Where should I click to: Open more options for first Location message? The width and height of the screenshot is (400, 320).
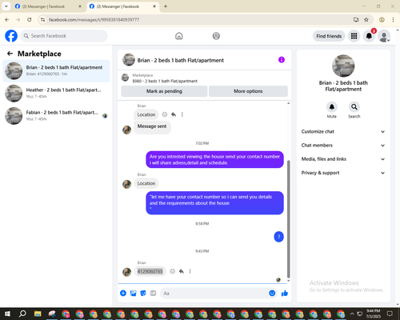[x=182, y=114]
